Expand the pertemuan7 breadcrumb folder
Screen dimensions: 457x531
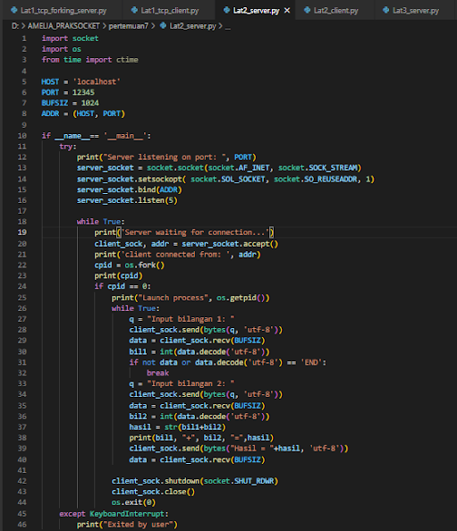(x=129, y=26)
